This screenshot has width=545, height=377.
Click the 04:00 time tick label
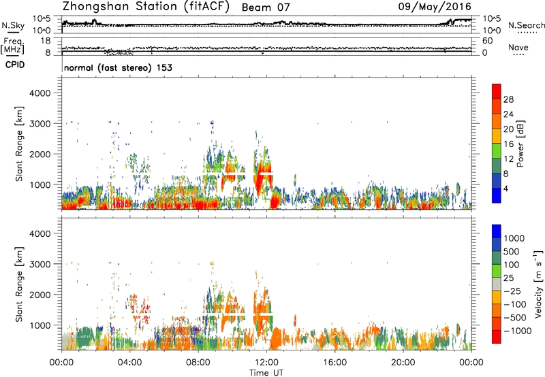[129, 363]
